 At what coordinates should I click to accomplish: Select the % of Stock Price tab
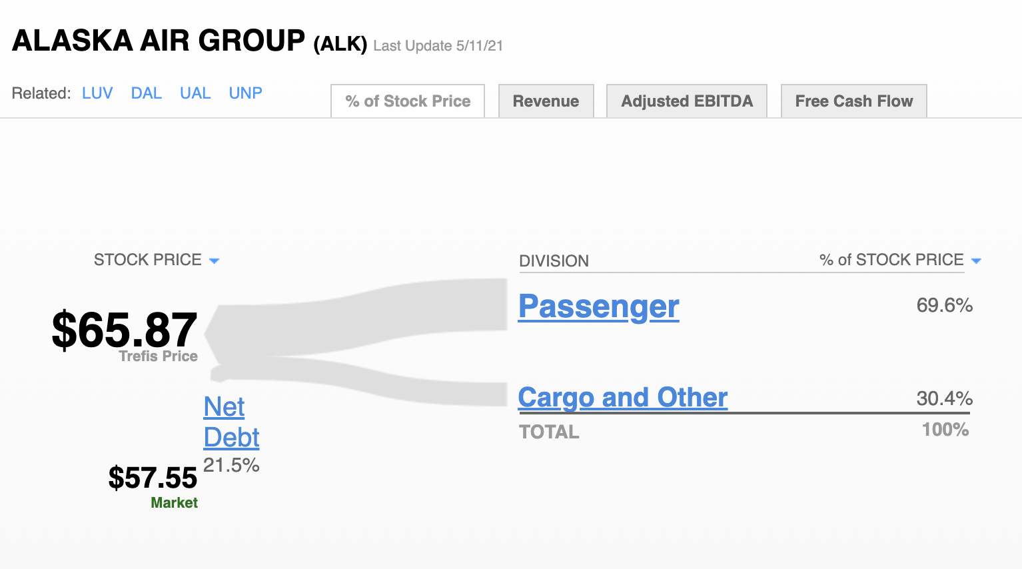point(407,101)
